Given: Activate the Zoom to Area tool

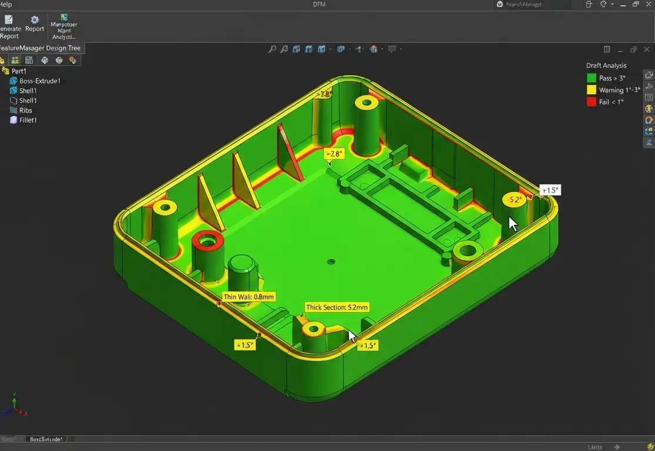Looking at the screenshot, I should pyautogui.click(x=284, y=49).
